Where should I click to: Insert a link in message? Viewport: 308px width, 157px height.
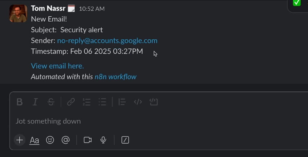[71, 102]
